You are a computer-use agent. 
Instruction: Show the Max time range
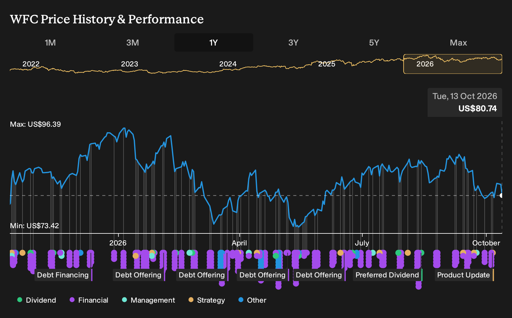pos(458,42)
